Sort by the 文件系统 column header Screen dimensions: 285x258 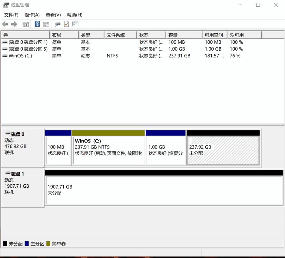pyautogui.click(x=120, y=35)
